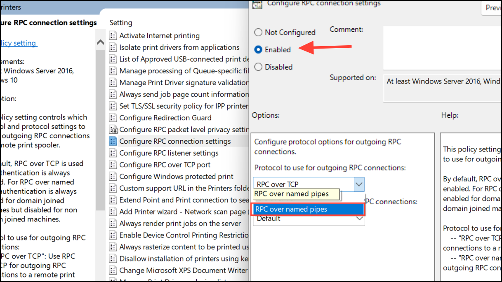Click the Always send job page count information icon
The image size is (502, 282).
pyautogui.click(x=113, y=94)
